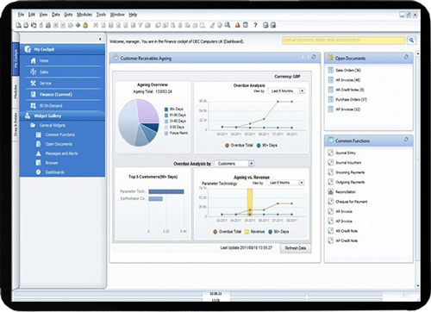Click the search magnifier button
Image resolution: width=431 pixels, height=312 pixels.
point(411,41)
